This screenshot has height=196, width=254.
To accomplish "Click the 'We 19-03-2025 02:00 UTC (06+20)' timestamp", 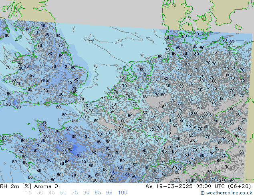I will click(198, 186).
